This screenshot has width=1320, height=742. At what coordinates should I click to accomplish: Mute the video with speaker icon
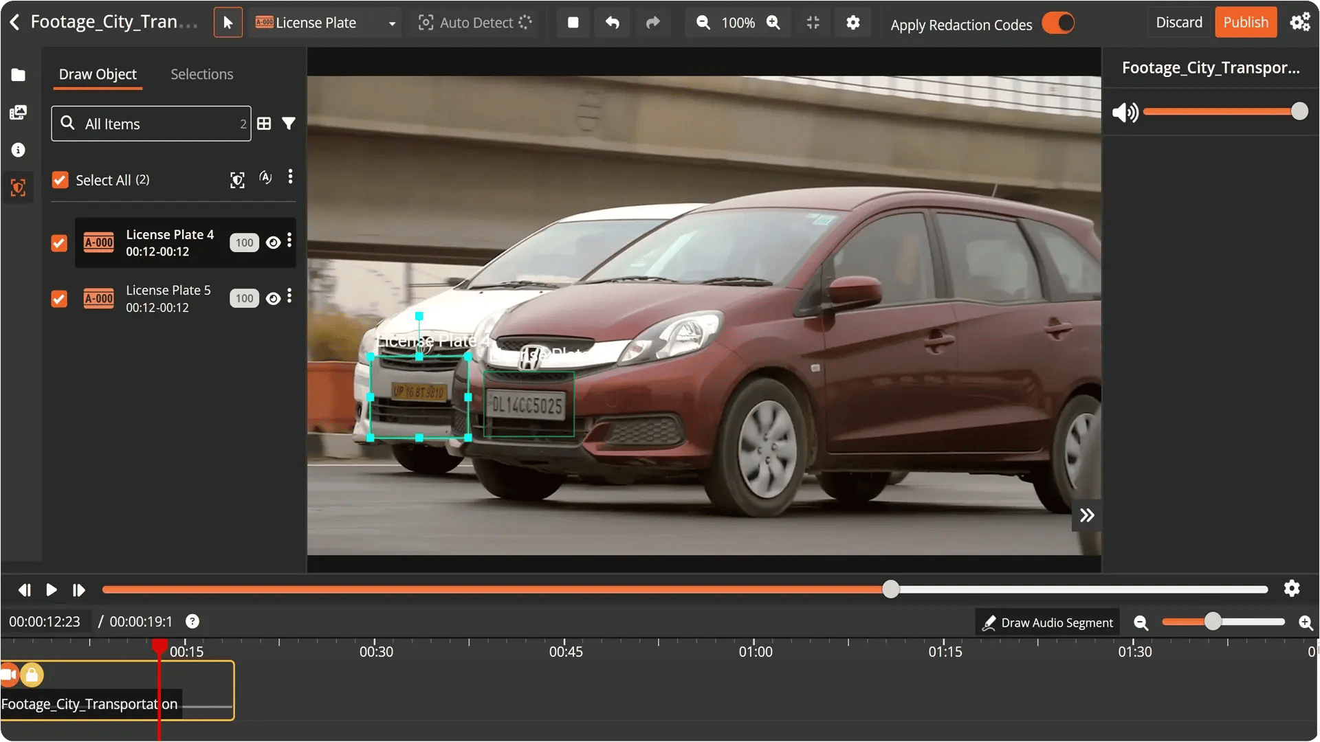point(1125,112)
